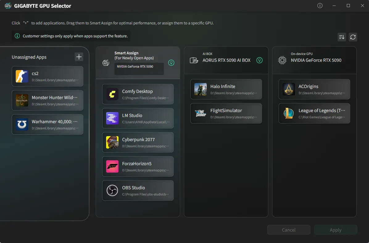Image resolution: width=369 pixels, height=243 pixels.
Task: Select the FlightSimulator app name
Action: pyautogui.click(x=226, y=111)
